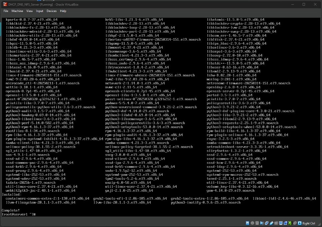This screenshot has height=227, width=322.
Task: Click the tpm2-tools-5.2-6 package entry
Action: point(132,178)
